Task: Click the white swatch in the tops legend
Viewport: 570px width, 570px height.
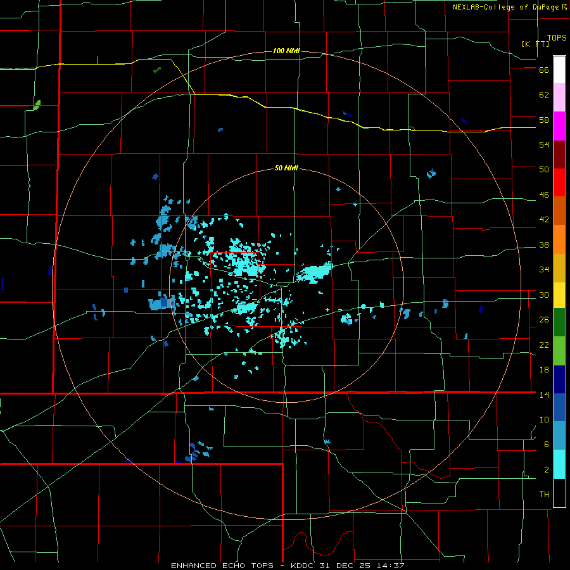Action: pyautogui.click(x=559, y=70)
